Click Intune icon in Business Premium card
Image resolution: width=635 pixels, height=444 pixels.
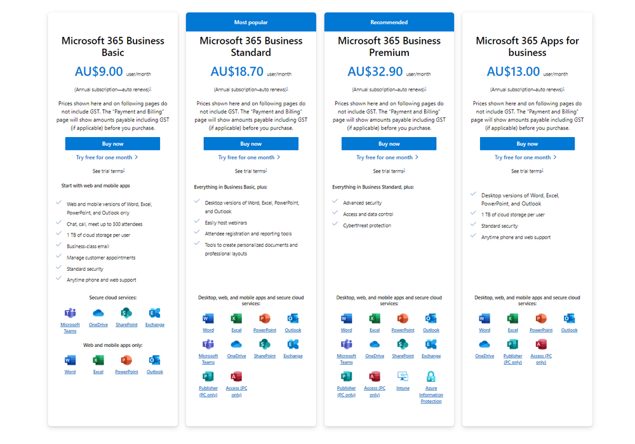click(x=403, y=377)
